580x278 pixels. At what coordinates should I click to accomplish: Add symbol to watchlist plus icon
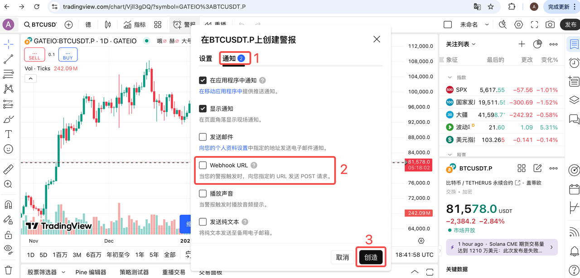(x=522, y=44)
